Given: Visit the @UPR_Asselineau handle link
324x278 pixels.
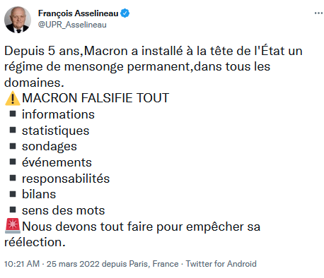Looking at the screenshot, I should tap(72, 25).
